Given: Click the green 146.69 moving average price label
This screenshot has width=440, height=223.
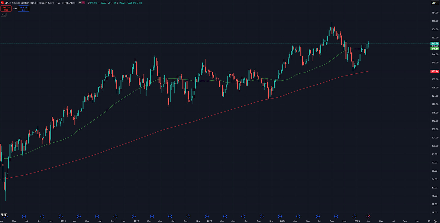Looking at the screenshot, I should (x=435, y=48).
